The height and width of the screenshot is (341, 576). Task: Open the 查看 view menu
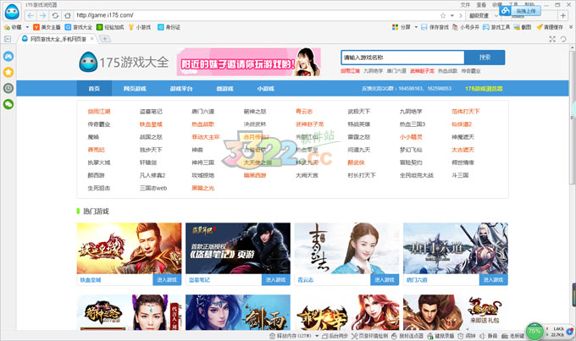tap(481, 5)
